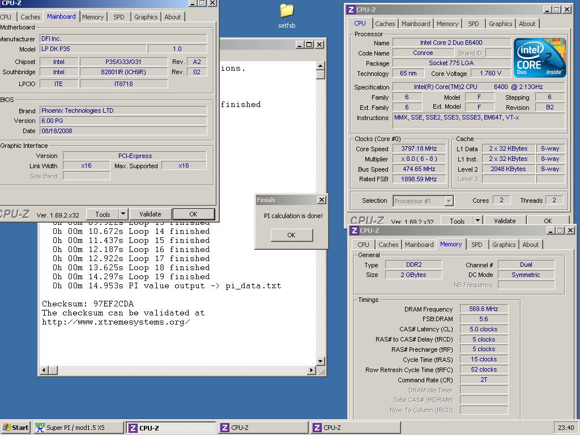Click the BIOS brand Phoenix Technologies LTD

[123, 110]
